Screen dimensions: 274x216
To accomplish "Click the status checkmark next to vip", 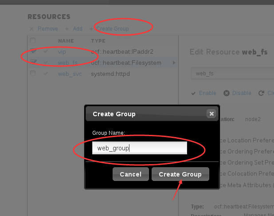I will click(x=46, y=51).
